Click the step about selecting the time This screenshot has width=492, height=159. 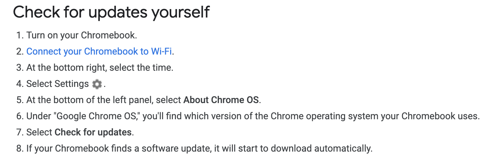click(x=100, y=68)
